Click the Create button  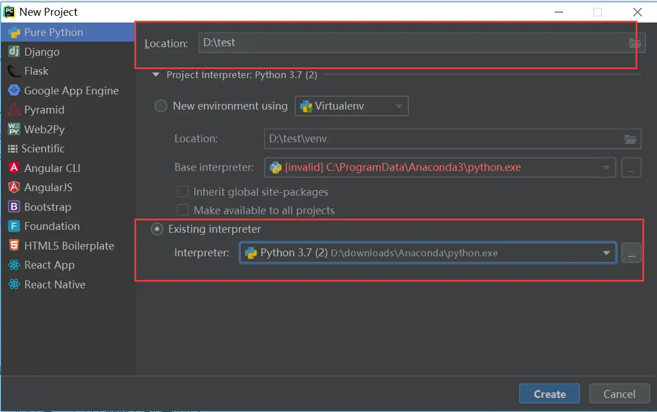tap(550, 394)
